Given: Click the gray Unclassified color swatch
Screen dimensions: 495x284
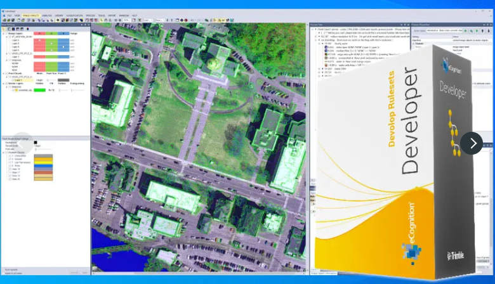Looking at the screenshot, I should pos(43,156).
